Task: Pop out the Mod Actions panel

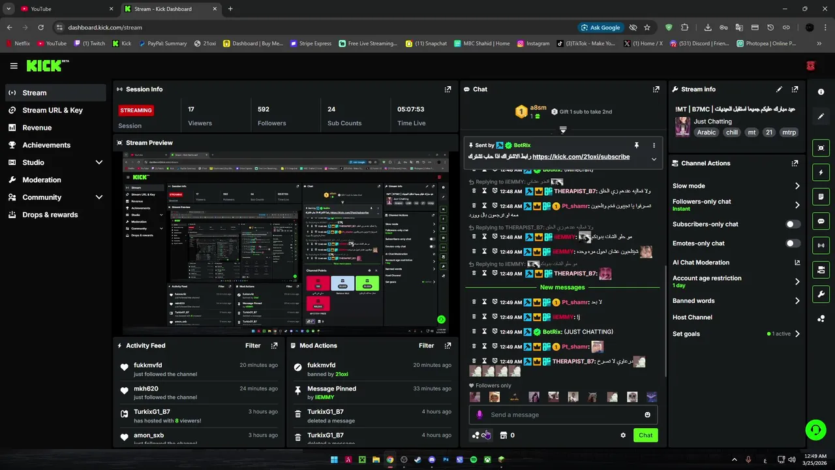Action: tap(448, 346)
